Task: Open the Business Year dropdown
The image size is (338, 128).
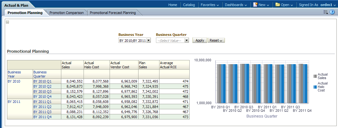Action: [x=148, y=40]
